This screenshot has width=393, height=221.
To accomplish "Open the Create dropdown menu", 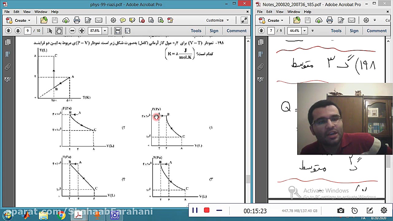I will pyautogui.click(x=21, y=20).
